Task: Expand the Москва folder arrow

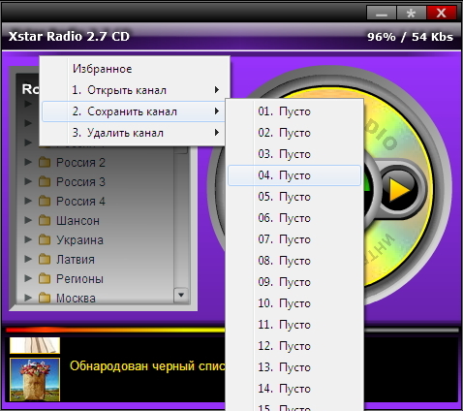Action: pos(28,298)
